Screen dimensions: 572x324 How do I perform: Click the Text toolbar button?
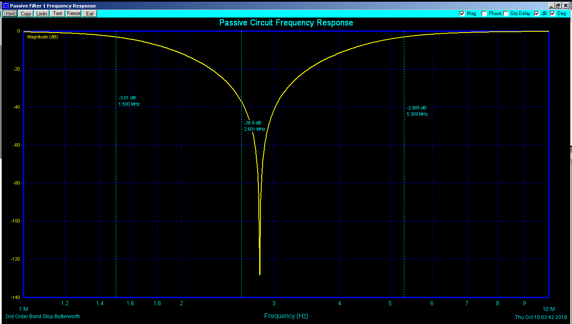(58, 13)
